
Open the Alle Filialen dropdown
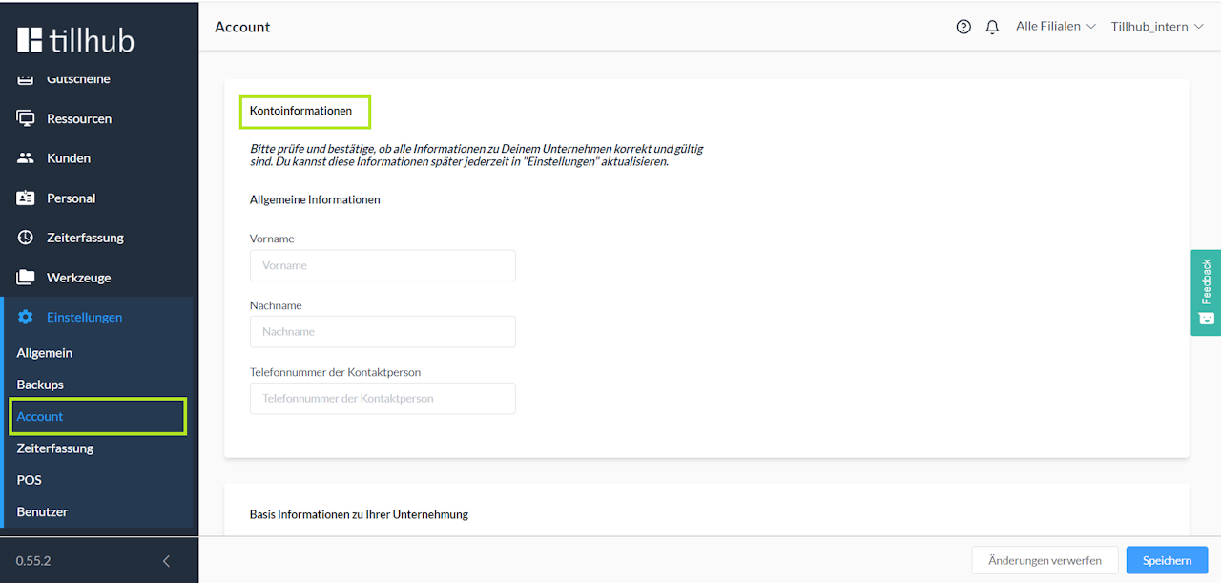click(1055, 27)
